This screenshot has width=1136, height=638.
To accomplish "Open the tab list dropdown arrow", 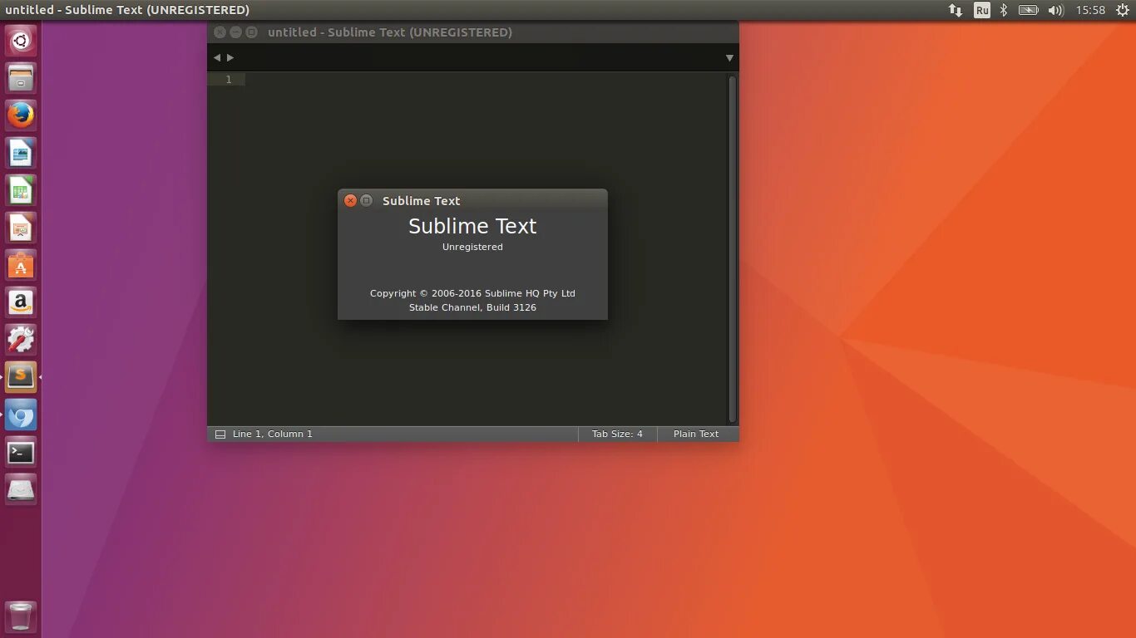I will coord(729,58).
